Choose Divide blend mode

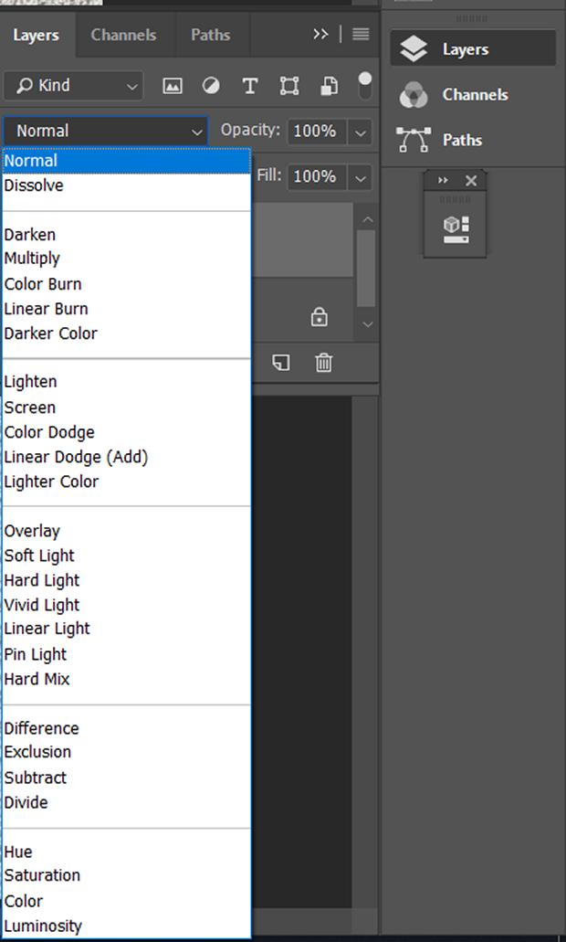click(127, 802)
